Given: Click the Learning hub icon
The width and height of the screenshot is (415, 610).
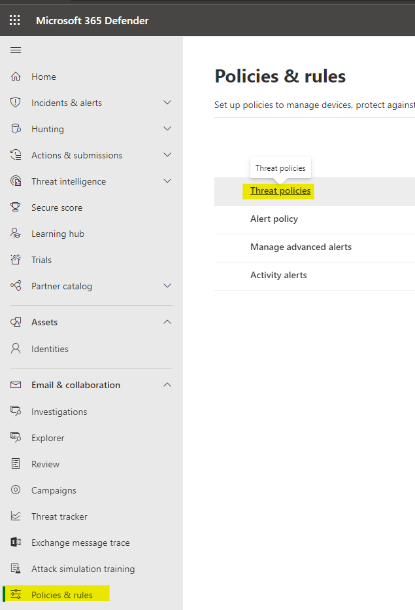Looking at the screenshot, I should 16,234.
